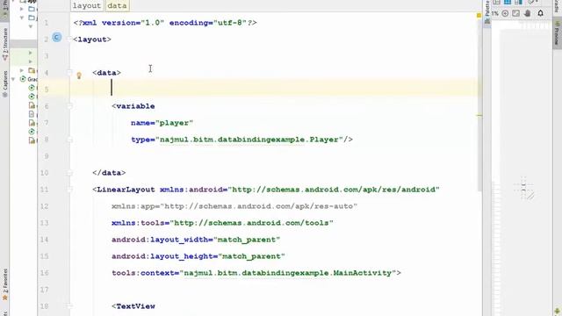
Task: Click tools:context MainActivity attribute
Action: click(x=256, y=273)
